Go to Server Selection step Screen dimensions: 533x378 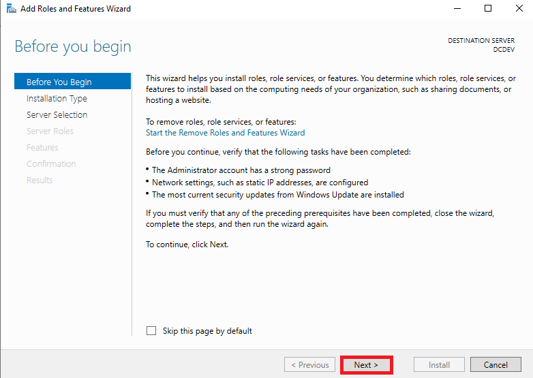click(57, 115)
